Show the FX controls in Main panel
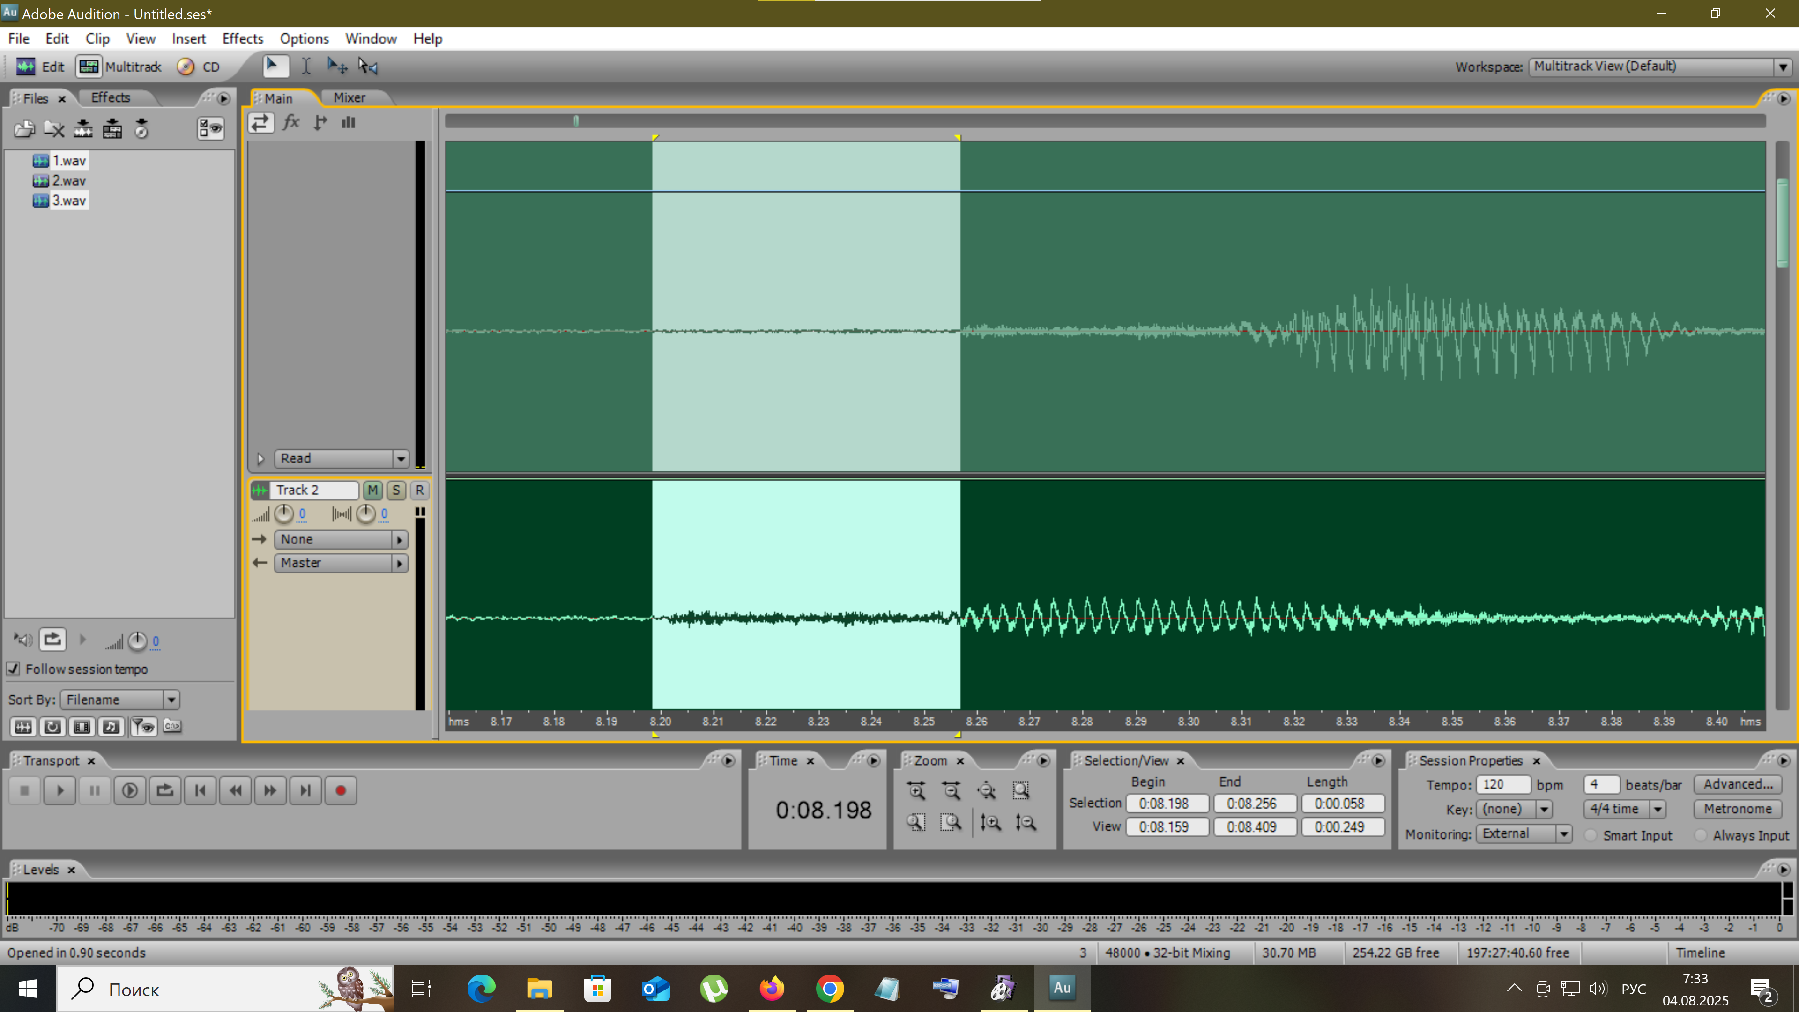 point(291,123)
